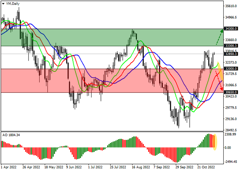Click the YM,Daily chart title
The width and height of the screenshot is (239, 171).
coord(13,4)
